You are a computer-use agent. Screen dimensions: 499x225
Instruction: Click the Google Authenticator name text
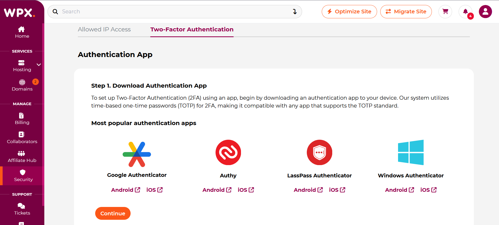[137, 175]
